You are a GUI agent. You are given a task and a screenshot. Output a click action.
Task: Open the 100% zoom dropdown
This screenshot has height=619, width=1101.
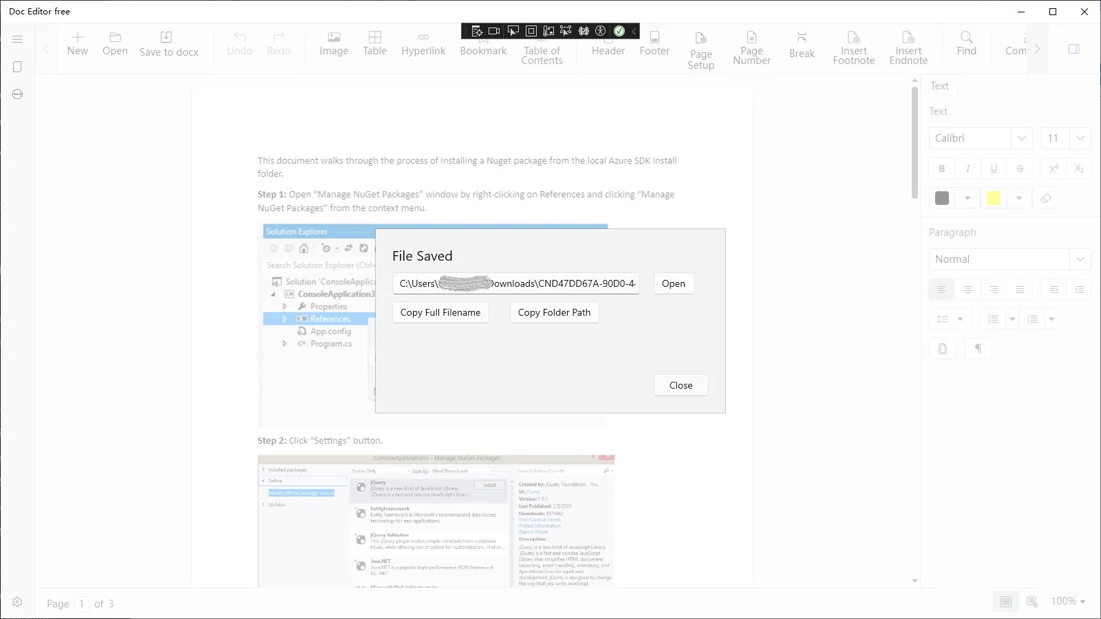[1068, 601]
